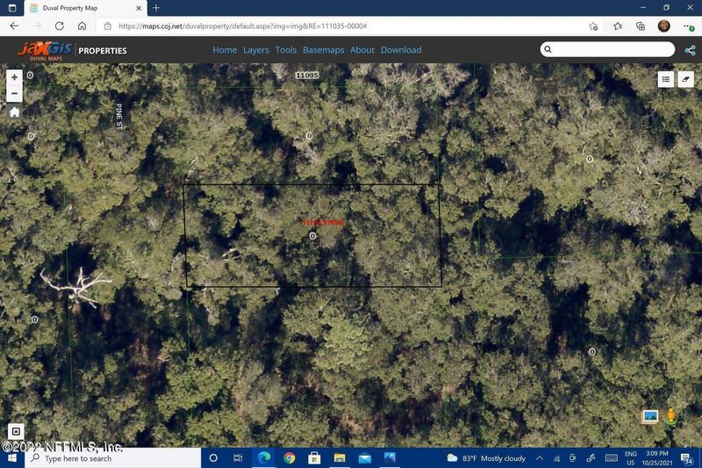Open Photos app from taskbar
This screenshot has width=702, height=468.
[x=390, y=457]
